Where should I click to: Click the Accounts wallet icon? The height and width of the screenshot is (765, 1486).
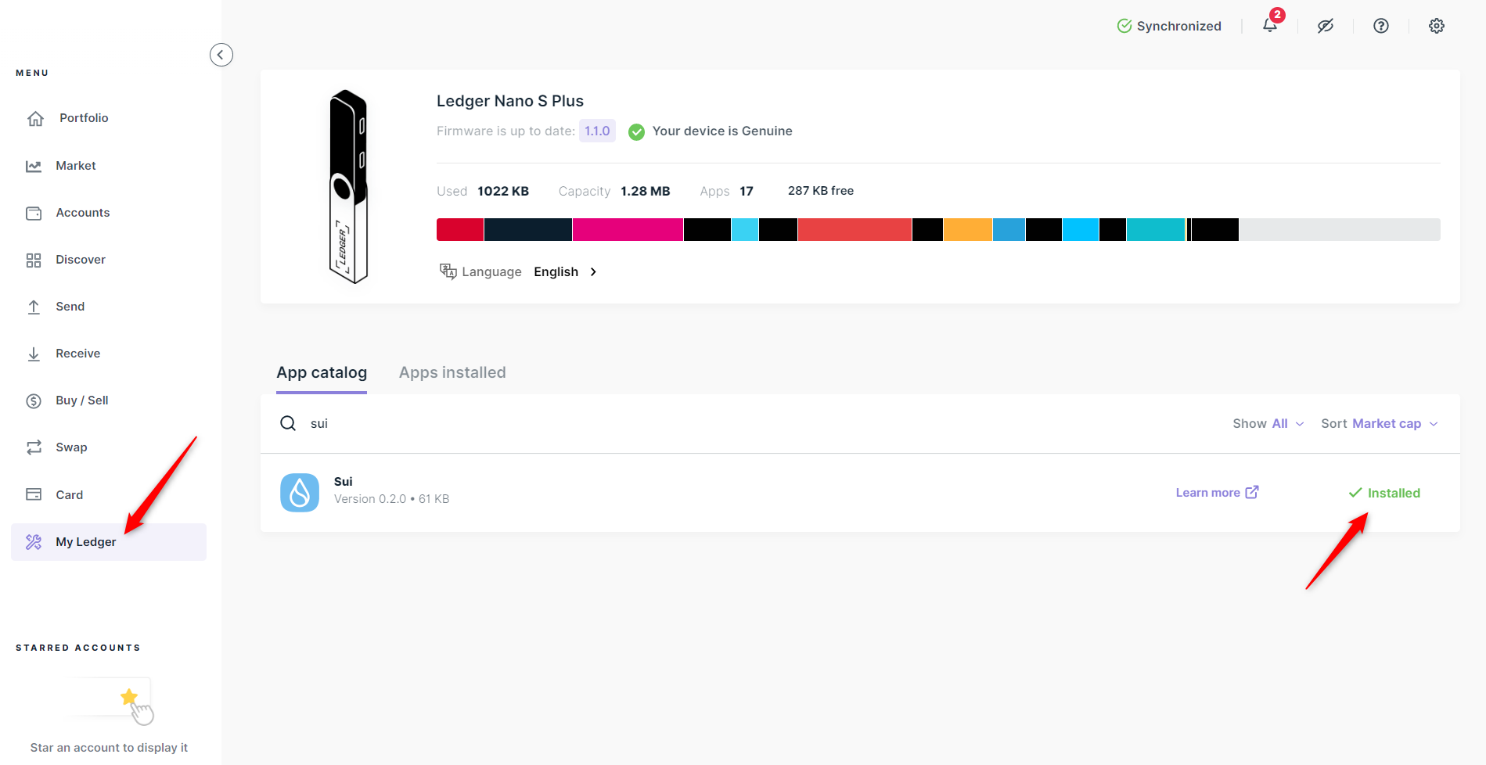click(x=34, y=213)
